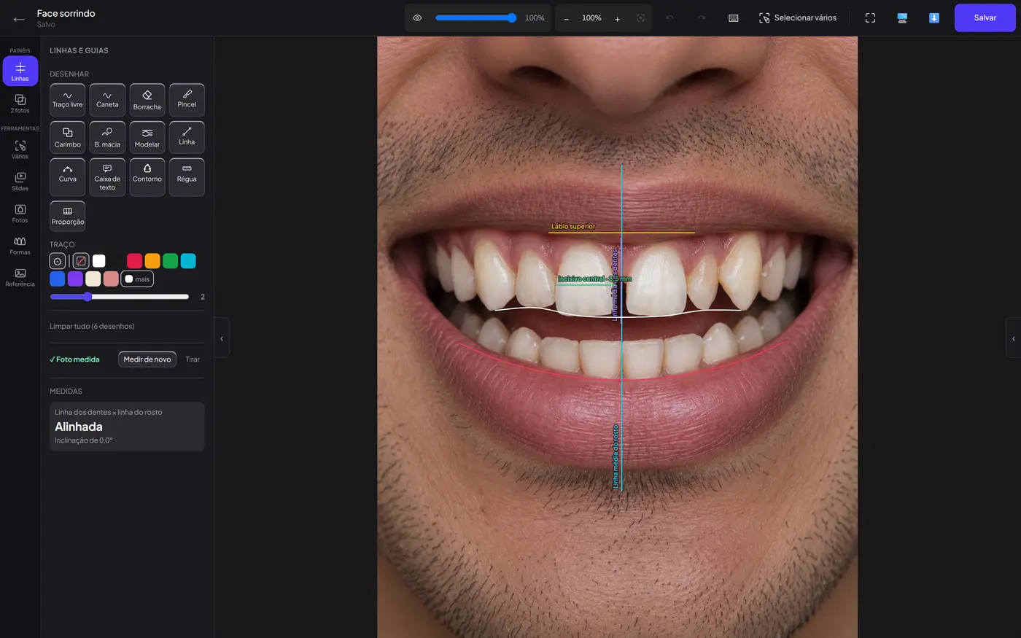The image size is (1021, 638).
Task: Click the monitor presentation icon
Action: pyautogui.click(x=902, y=18)
